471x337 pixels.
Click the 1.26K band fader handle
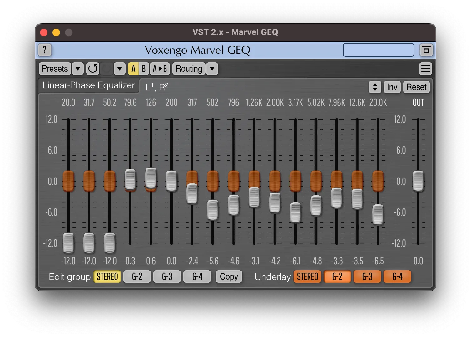[x=254, y=197]
